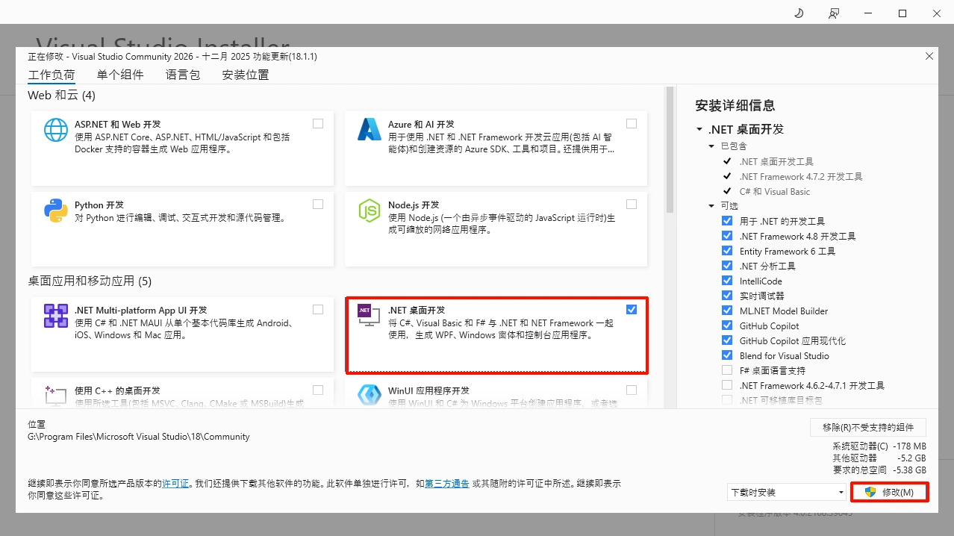The image size is (954, 536).
Task: Collapse the 可选 components list
Action: (x=712, y=206)
